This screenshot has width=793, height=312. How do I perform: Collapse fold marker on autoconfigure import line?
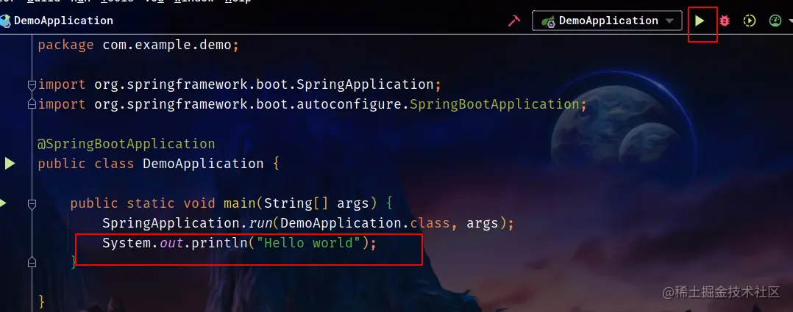tap(32, 104)
